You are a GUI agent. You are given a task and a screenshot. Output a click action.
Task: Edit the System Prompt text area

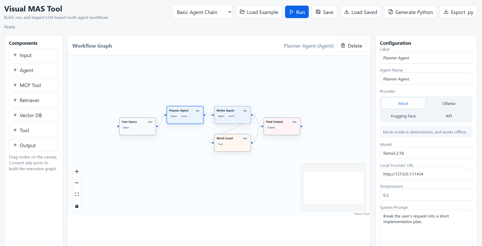(x=426, y=228)
